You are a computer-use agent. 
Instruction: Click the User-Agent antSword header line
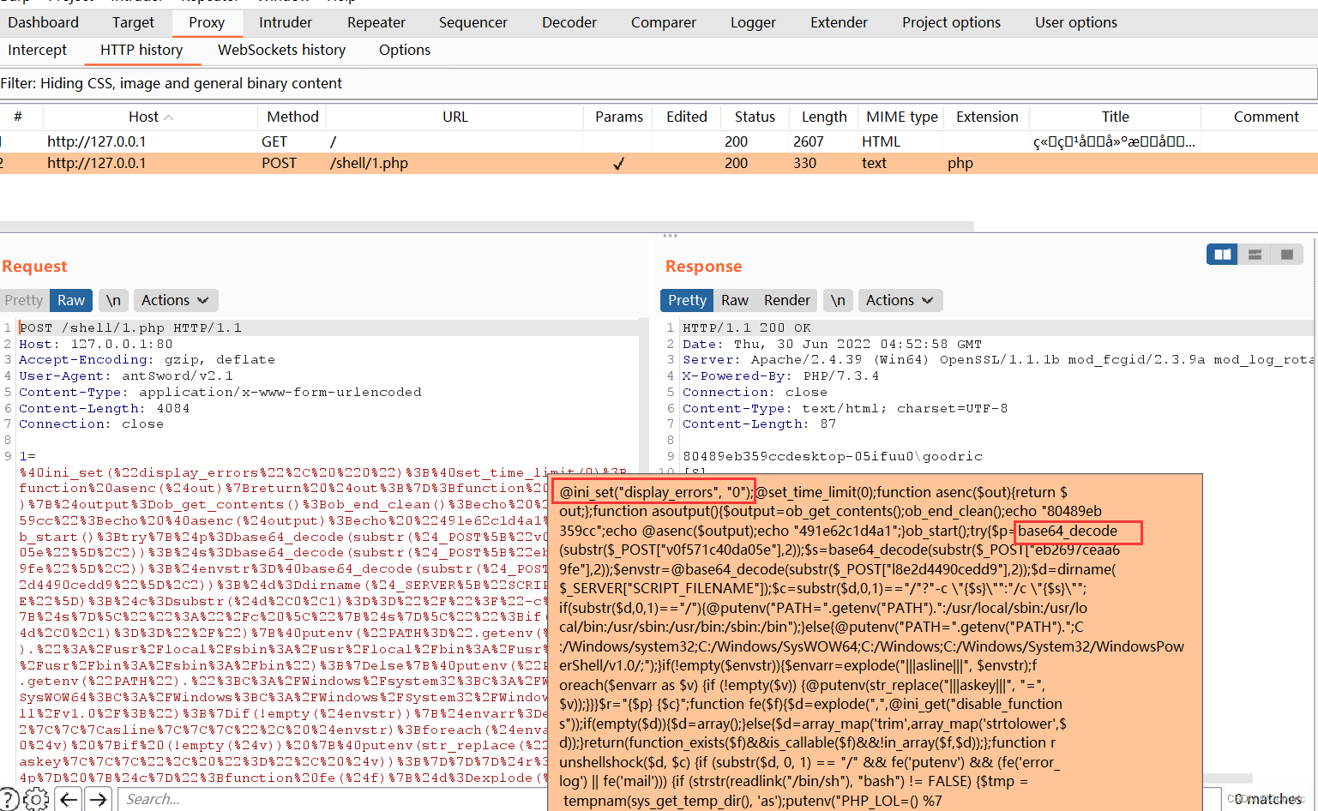click(x=125, y=375)
